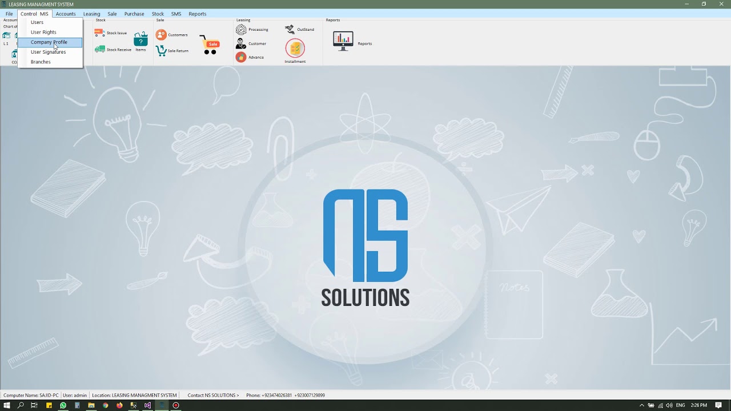Open the Leasing Processing icon
The width and height of the screenshot is (731, 411).
[241, 30]
